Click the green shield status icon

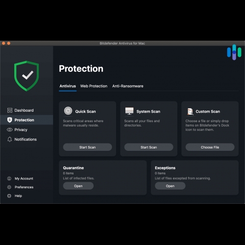pyautogui.click(x=26, y=76)
